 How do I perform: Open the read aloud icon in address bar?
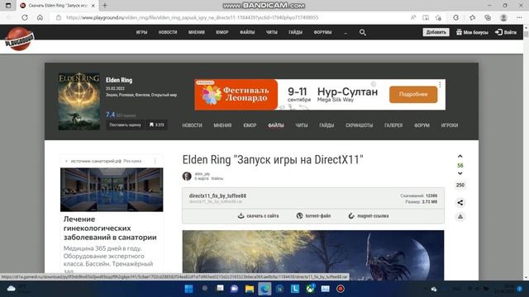(x=413, y=17)
